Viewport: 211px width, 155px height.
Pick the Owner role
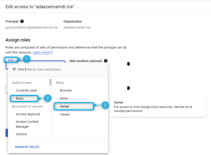64,106
